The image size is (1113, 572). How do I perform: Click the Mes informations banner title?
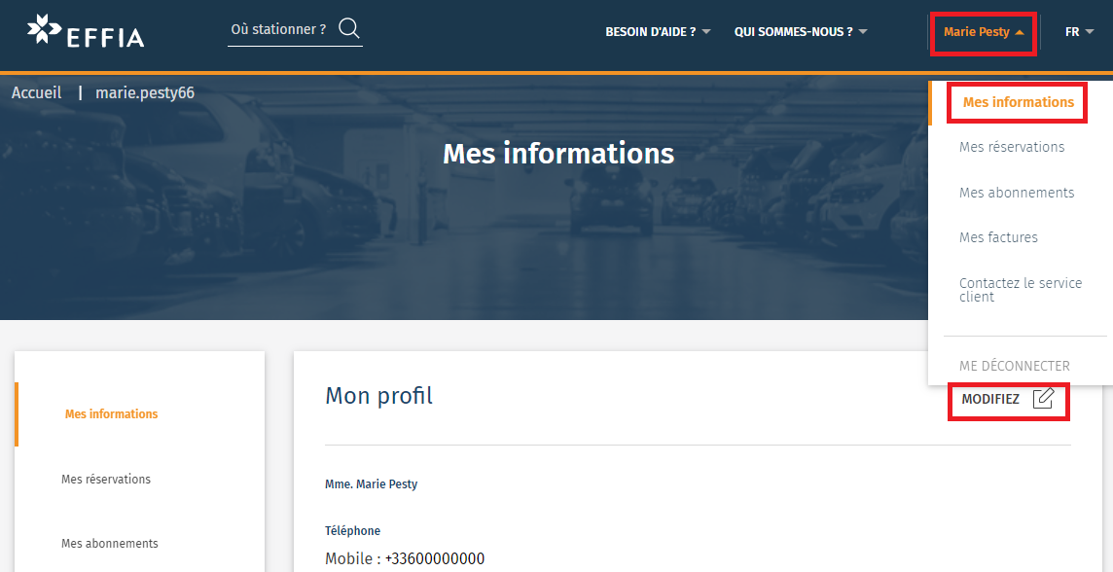(558, 154)
